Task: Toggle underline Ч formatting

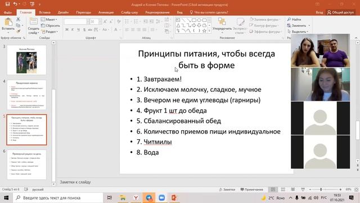Action: pos(78,29)
